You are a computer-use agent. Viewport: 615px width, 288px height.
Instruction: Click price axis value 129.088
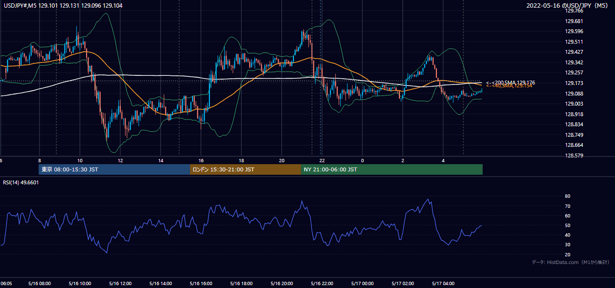pyautogui.click(x=574, y=94)
